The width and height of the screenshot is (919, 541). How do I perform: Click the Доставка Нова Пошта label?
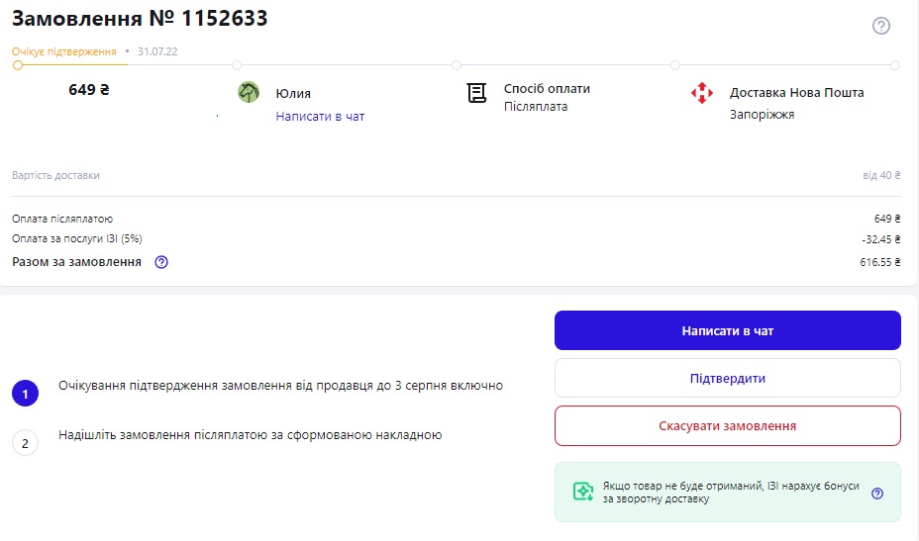796,93
